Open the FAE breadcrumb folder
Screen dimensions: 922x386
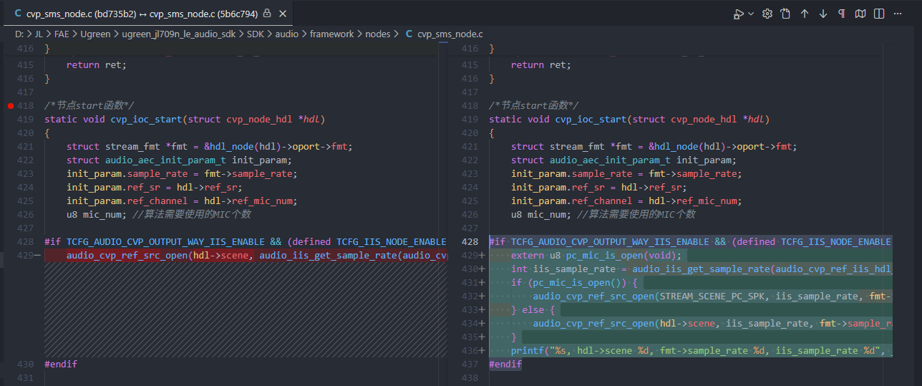(62, 34)
